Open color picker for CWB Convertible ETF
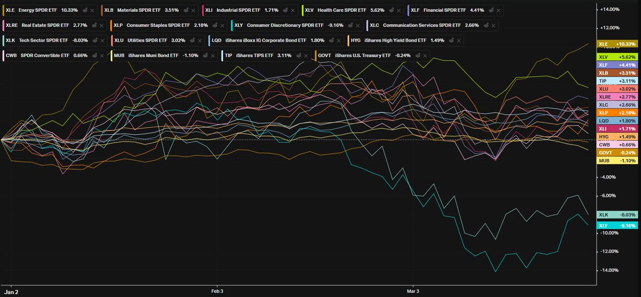The width and height of the screenshot is (641, 297). (94, 56)
